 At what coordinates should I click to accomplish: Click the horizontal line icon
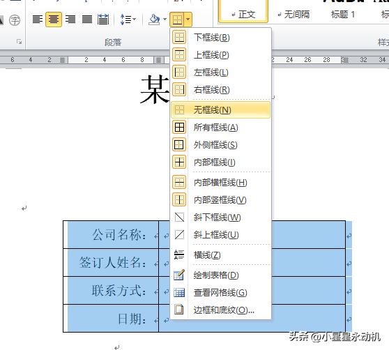[x=179, y=254]
